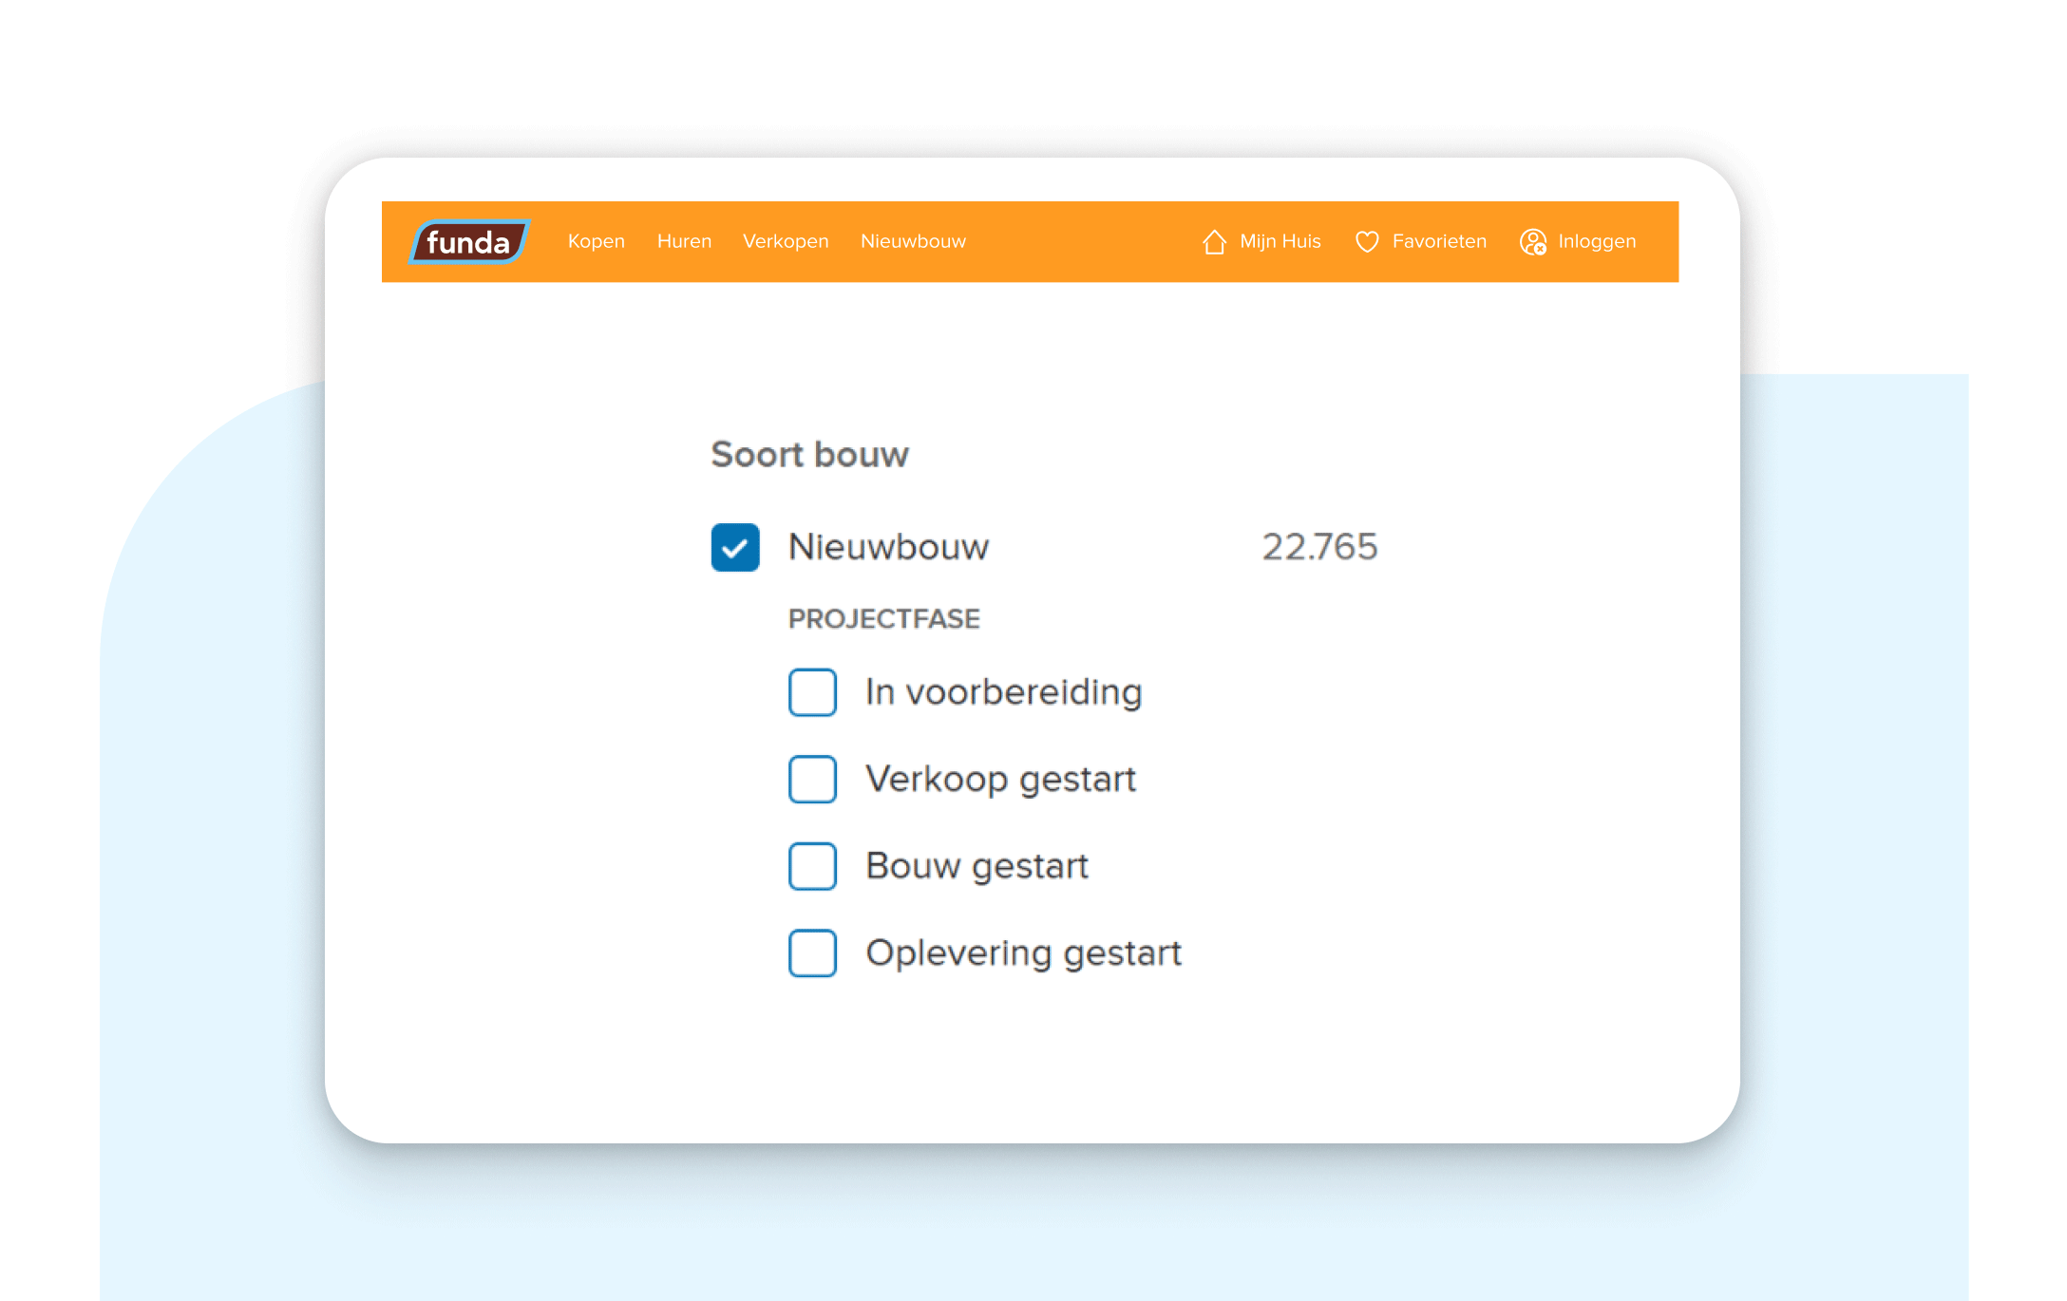Click the Mijn Huis text link

(1280, 241)
